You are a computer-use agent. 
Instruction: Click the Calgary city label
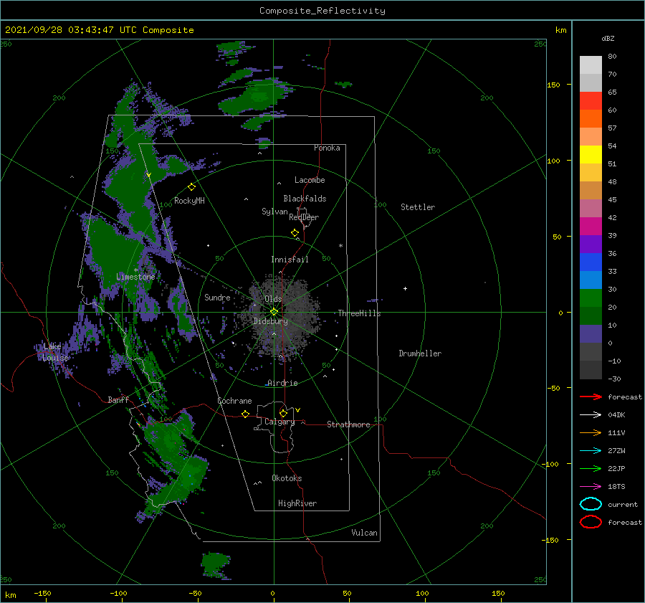(279, 422)
